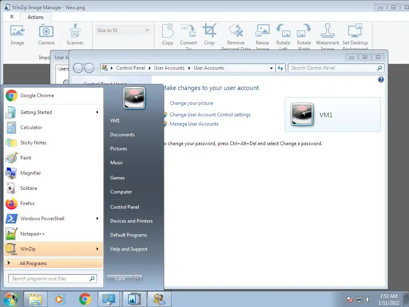Screen dimensions: 409x307
Task: Open Magnifier from Start menu
Action: [54, 173]
